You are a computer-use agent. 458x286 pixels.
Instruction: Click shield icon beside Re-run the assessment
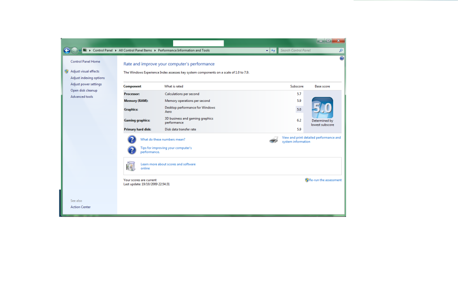[x=307, y=180]
